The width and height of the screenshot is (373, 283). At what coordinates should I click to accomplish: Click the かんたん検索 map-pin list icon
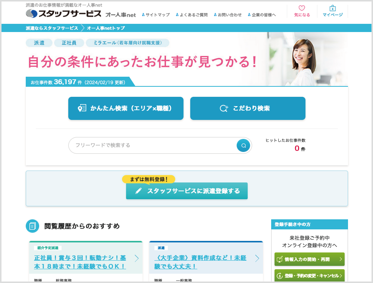coord(82,108)
